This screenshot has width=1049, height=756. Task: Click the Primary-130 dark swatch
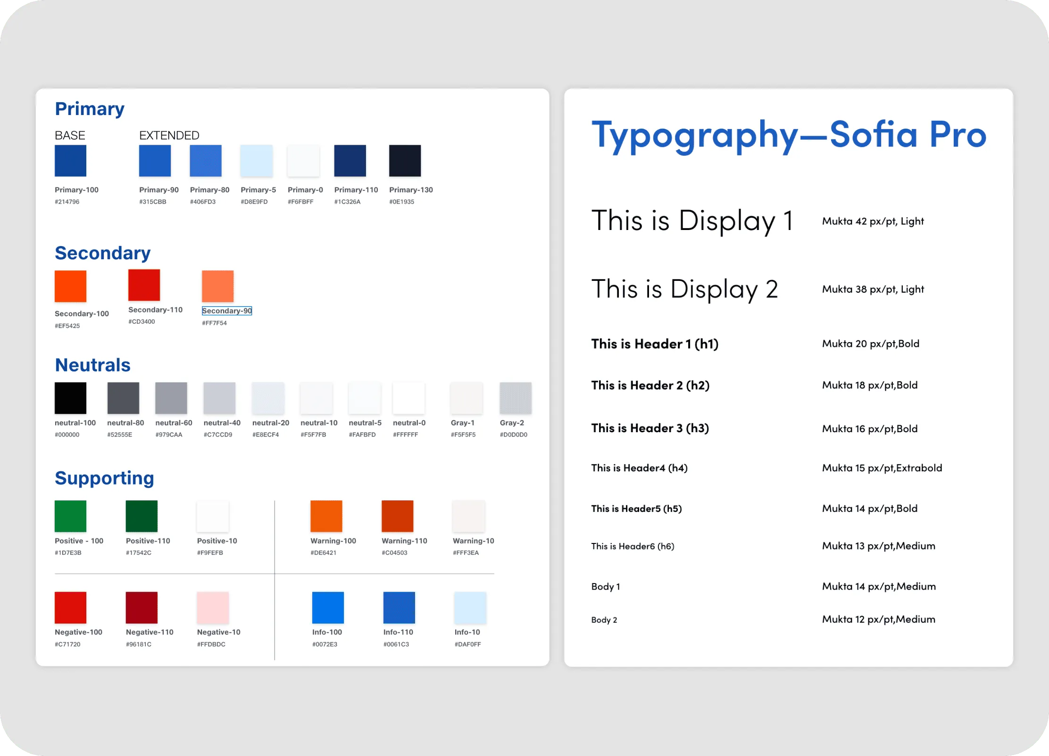point(404,160)
